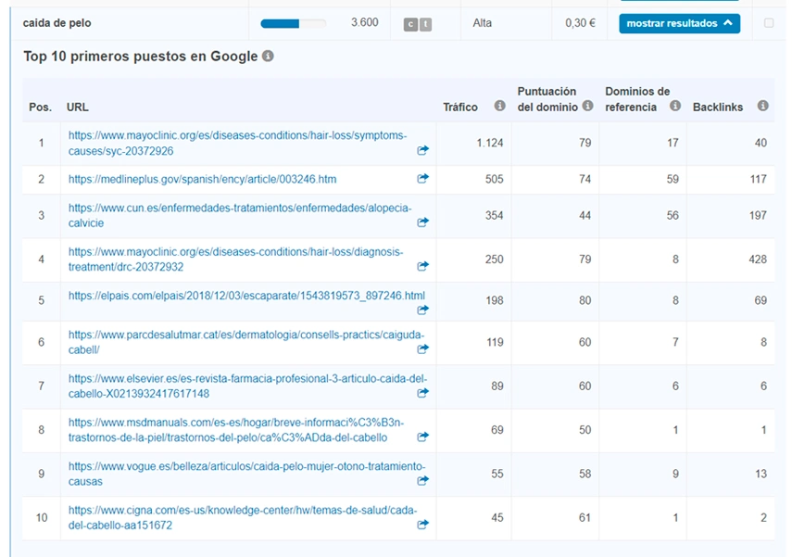Click the CPC value 0,30 €

(581, 23)
